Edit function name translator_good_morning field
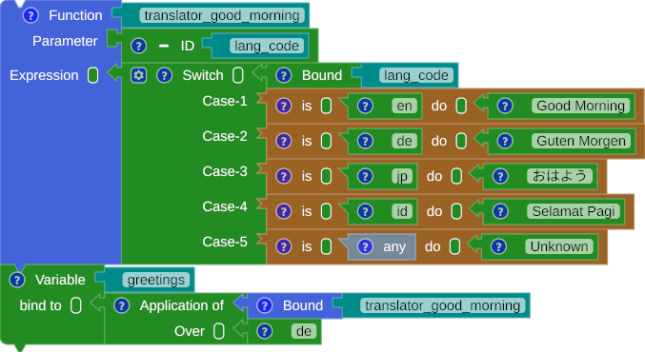645x352 pixels. click(x=222, y=15)
